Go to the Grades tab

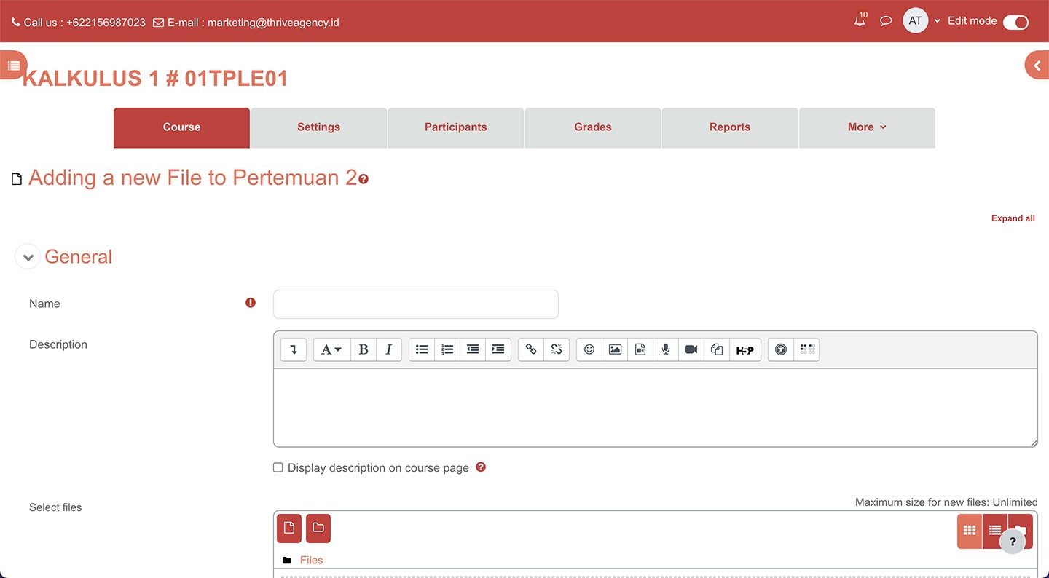(x=592, y=127)
